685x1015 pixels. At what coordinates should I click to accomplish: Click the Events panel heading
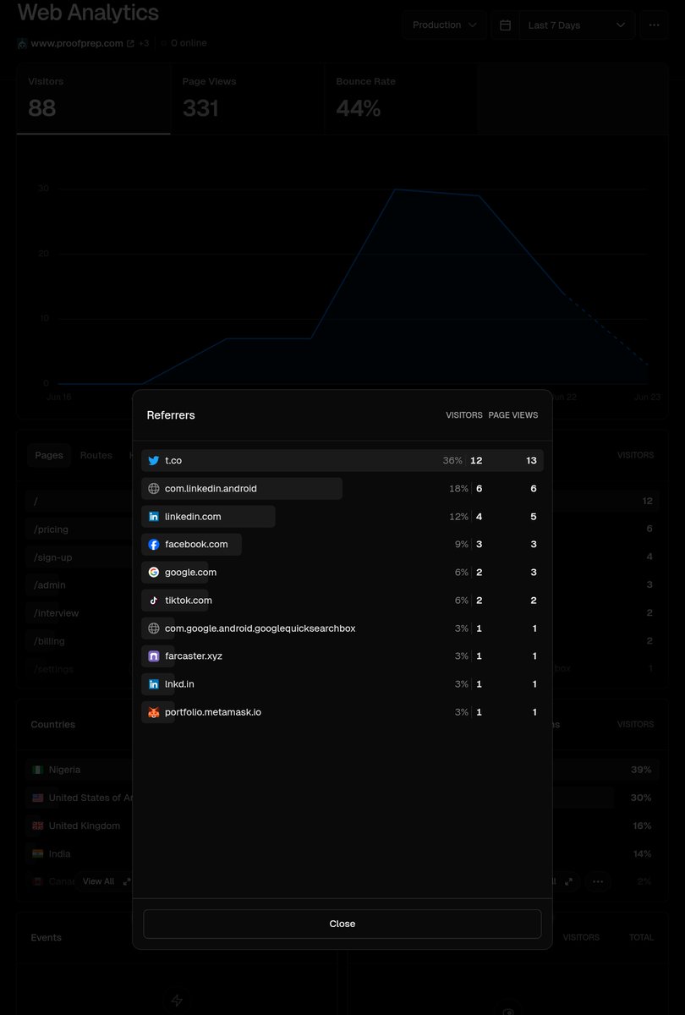(46, 937)
